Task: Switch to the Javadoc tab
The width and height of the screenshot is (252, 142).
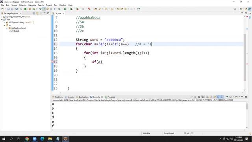Action: coord(70,97)
